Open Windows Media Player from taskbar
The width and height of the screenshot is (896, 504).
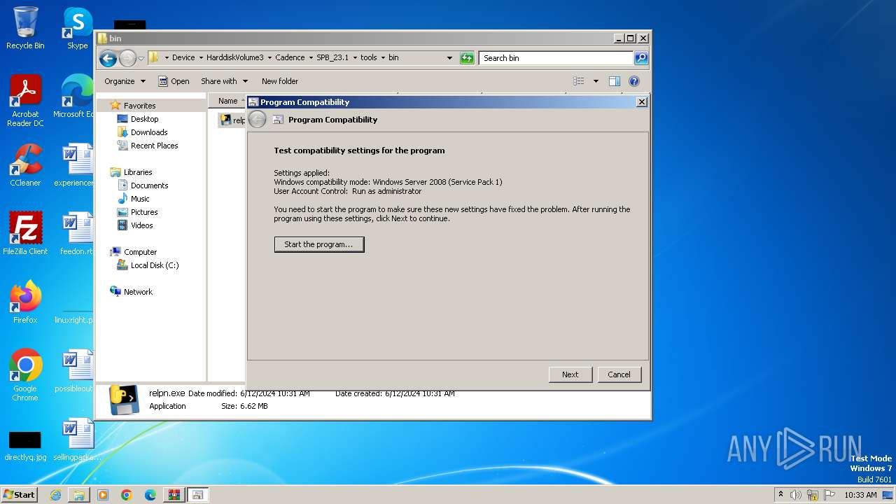103,495
